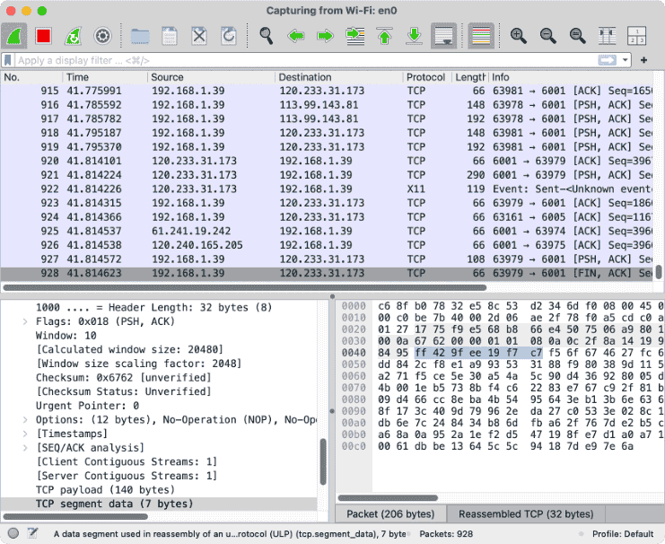
Task: Toggle packet list colorization
Action: [481, 36]
